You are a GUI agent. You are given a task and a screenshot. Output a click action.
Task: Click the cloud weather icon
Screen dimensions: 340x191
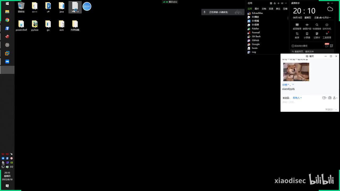point(330,9)
